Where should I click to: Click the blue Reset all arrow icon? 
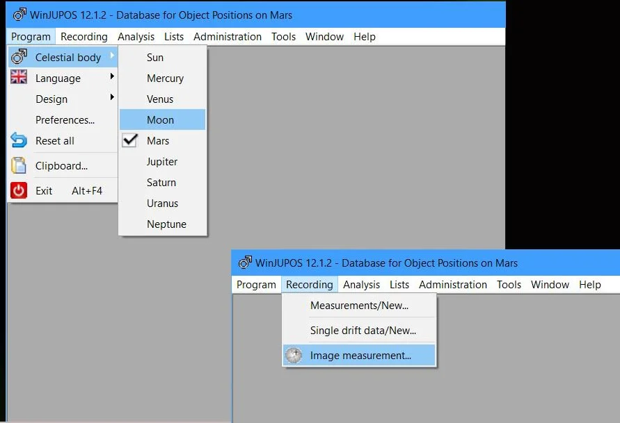[x=19, y=140]
